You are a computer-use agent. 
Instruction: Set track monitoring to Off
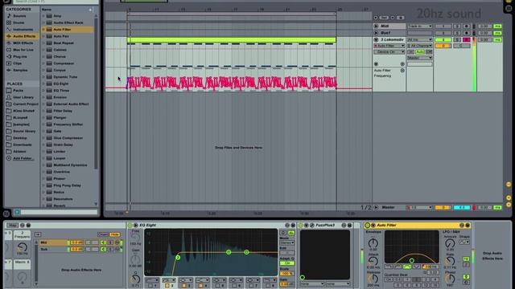tap(429, 51)
